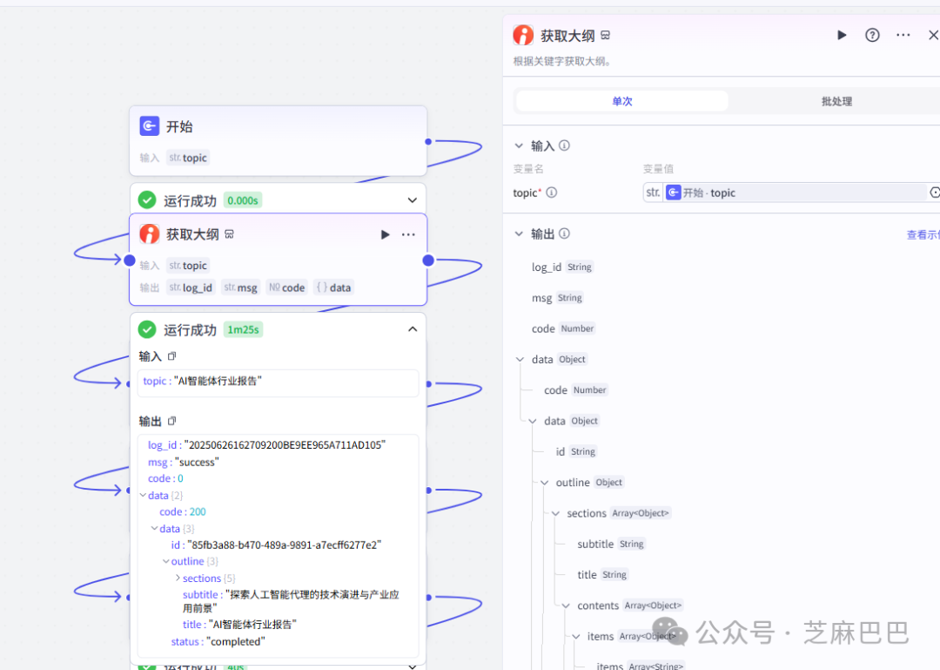Show info tooltip next to 输入 heading
940x670 pixels.
pyautogui.click(x=564, y=146)
